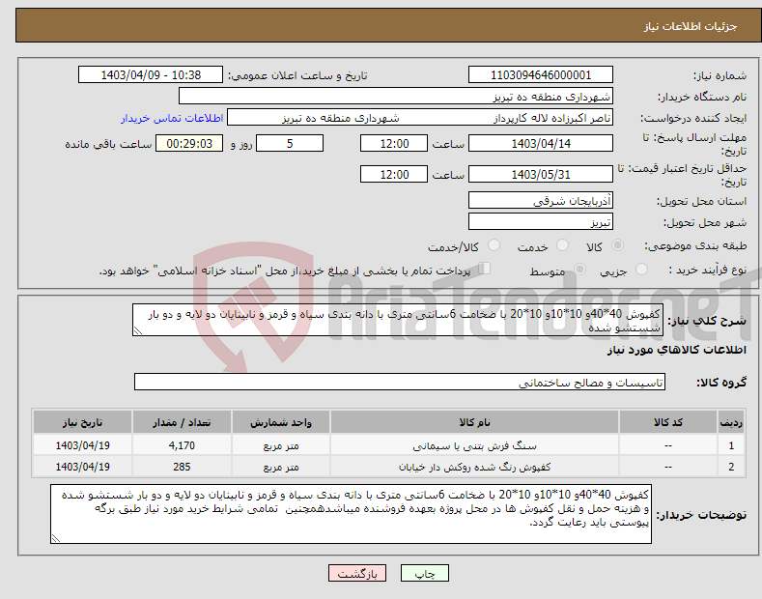The height and width of the screenshot is (599, 762).
Task: Click the remaining days field showing 5
Action: [x=290, y=143]
